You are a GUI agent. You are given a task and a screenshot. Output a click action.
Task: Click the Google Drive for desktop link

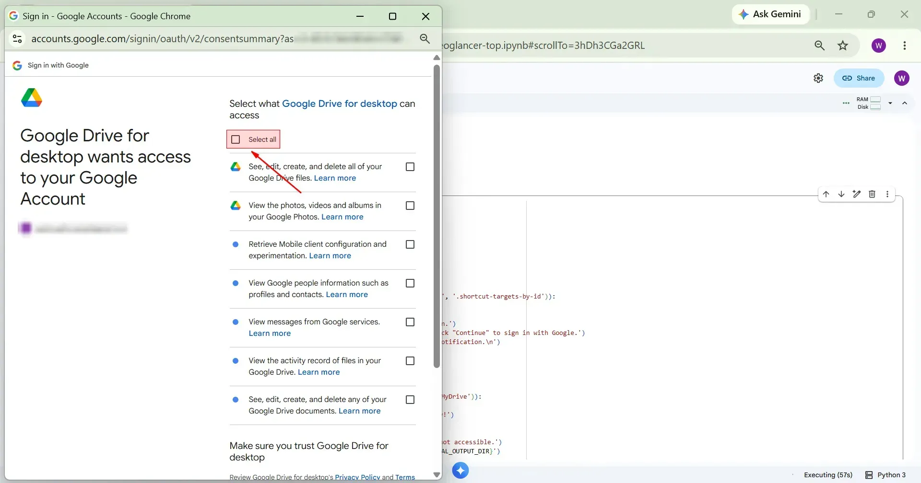tap(340, 103)
